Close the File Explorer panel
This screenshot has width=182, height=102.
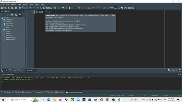(x=24, y=11)
